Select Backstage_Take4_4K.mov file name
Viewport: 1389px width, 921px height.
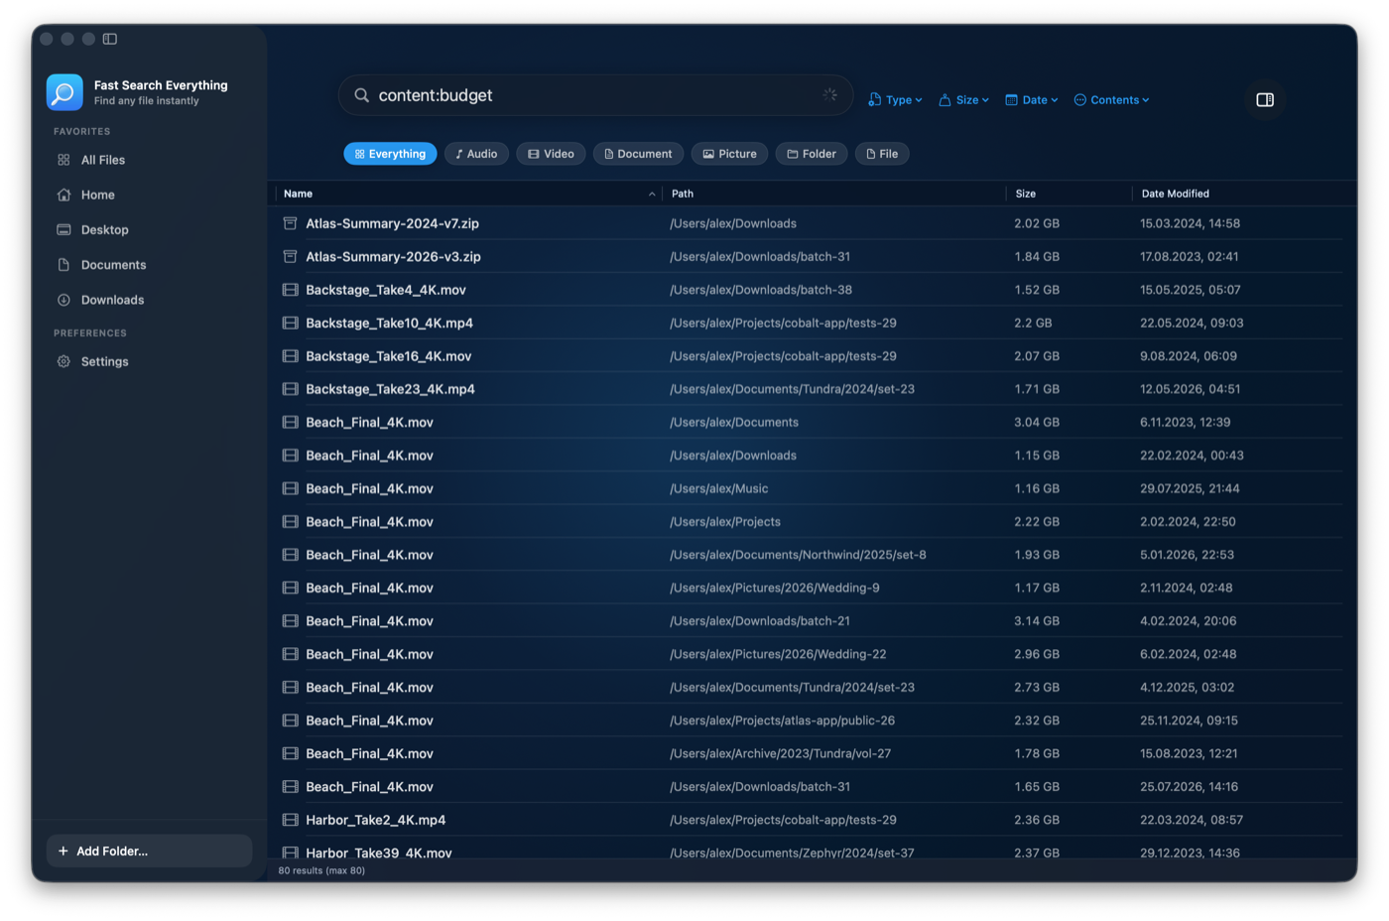tap(385, 290)
